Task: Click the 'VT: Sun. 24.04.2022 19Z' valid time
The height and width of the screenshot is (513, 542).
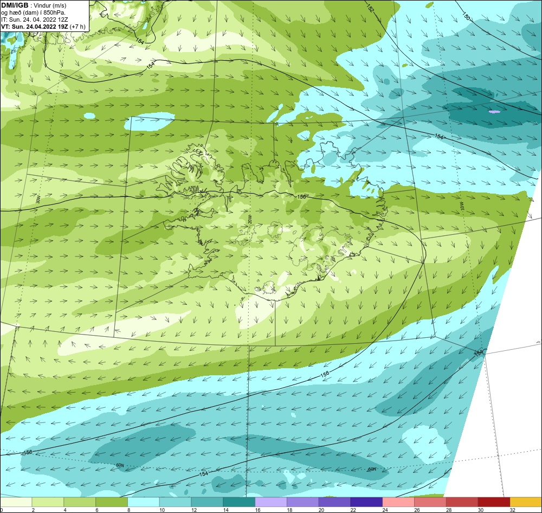Action: 35,27
